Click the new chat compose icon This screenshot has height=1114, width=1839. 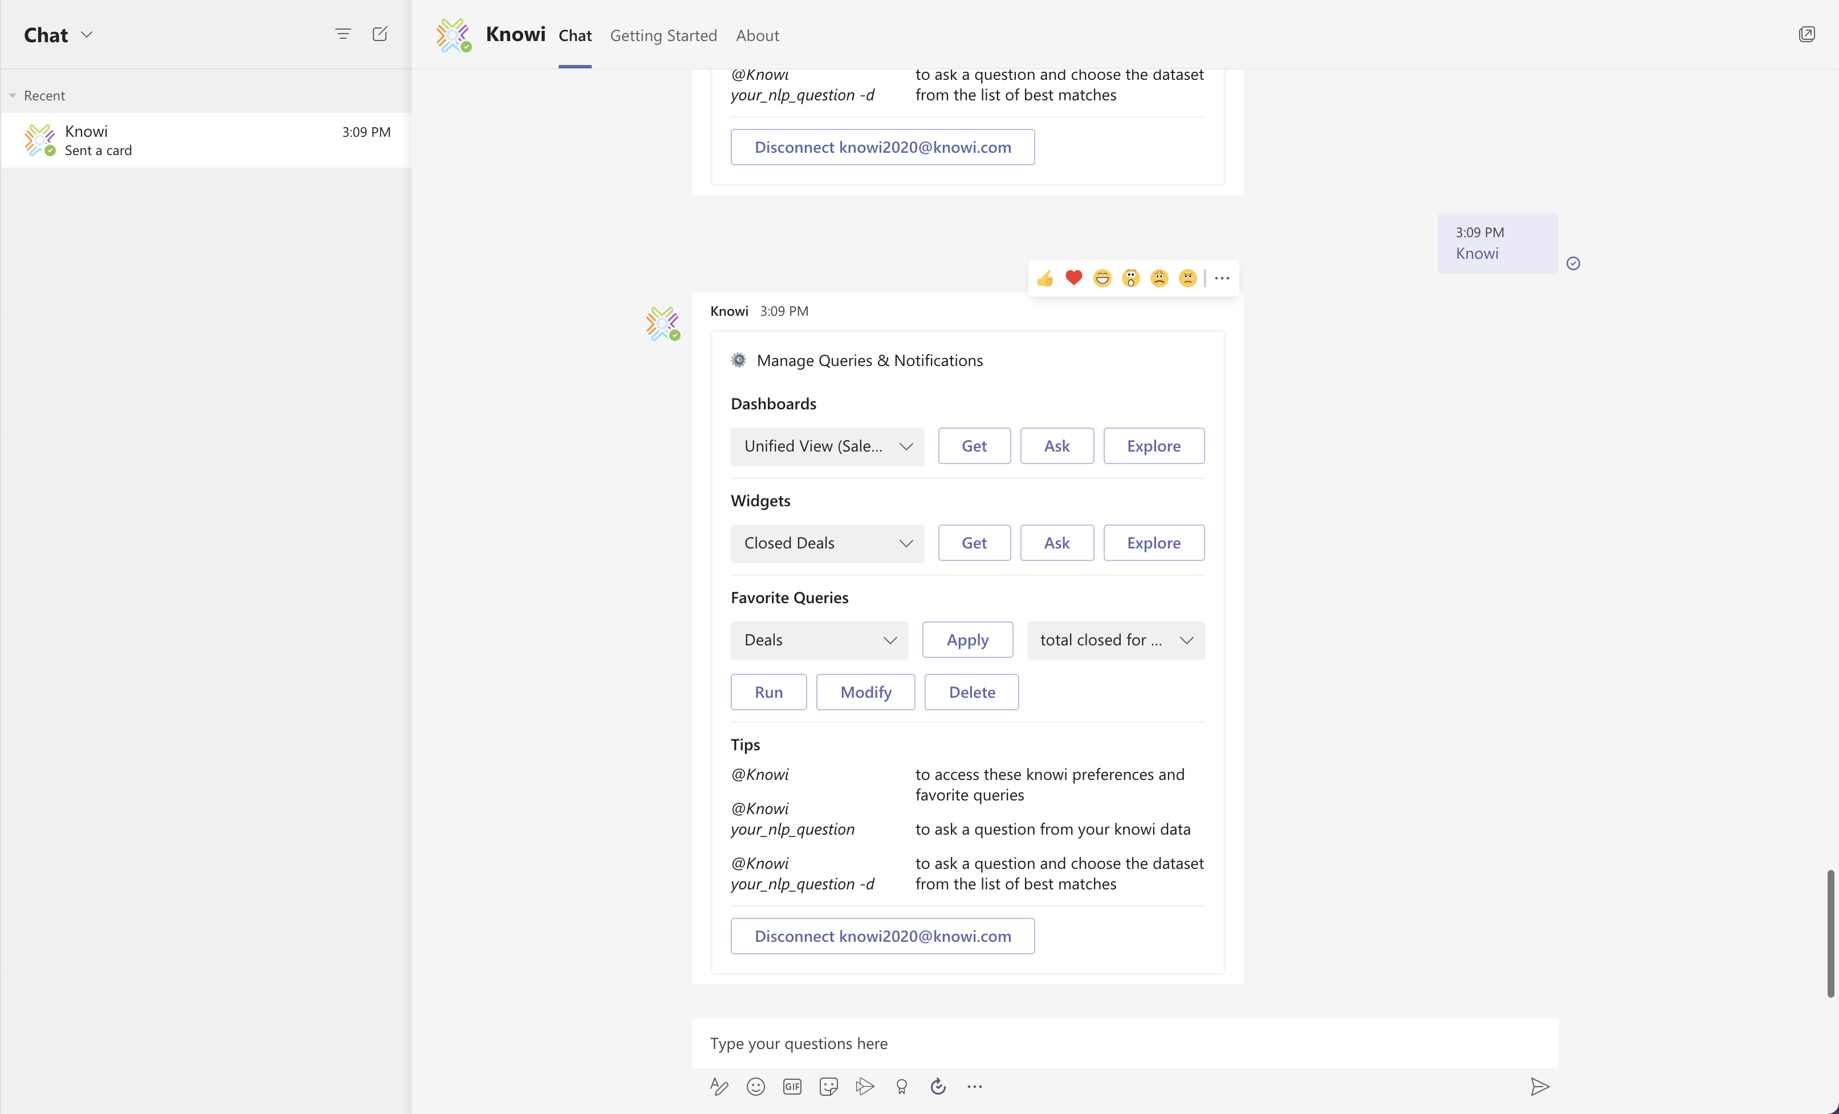[x=380, y=34]
